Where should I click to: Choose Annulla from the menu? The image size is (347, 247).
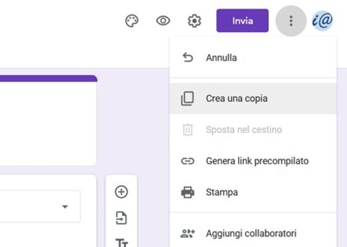(253, 58)
